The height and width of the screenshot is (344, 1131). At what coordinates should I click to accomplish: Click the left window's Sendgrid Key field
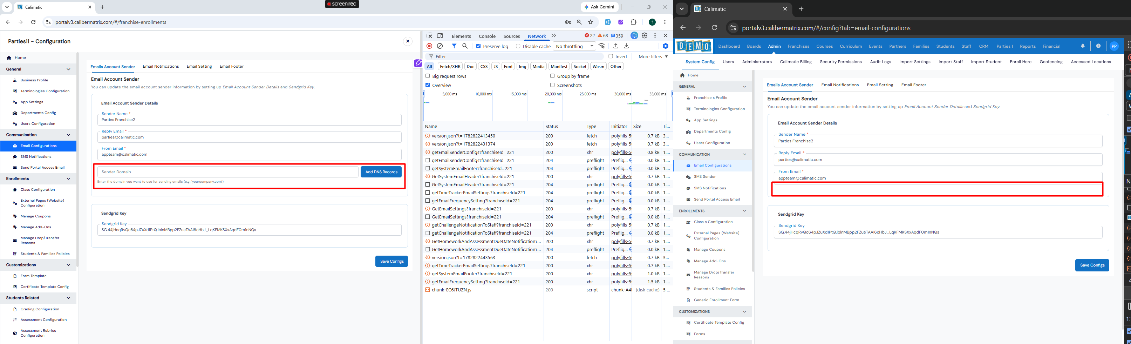(x=250, y=230)
